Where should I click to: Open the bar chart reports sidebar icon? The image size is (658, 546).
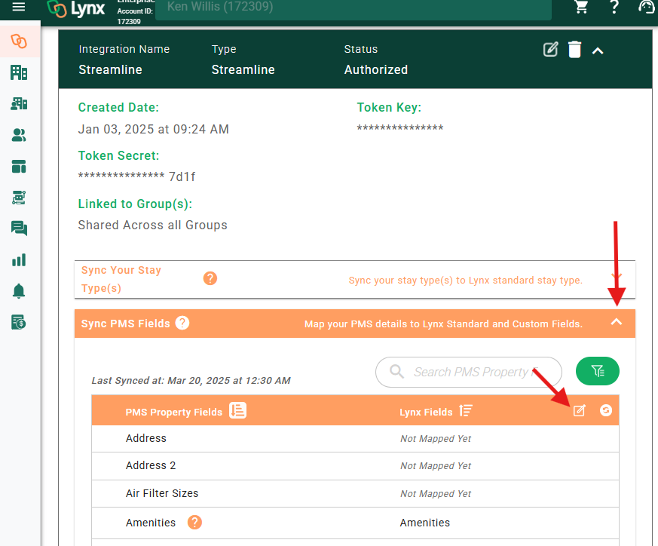[x=19, y=260]
